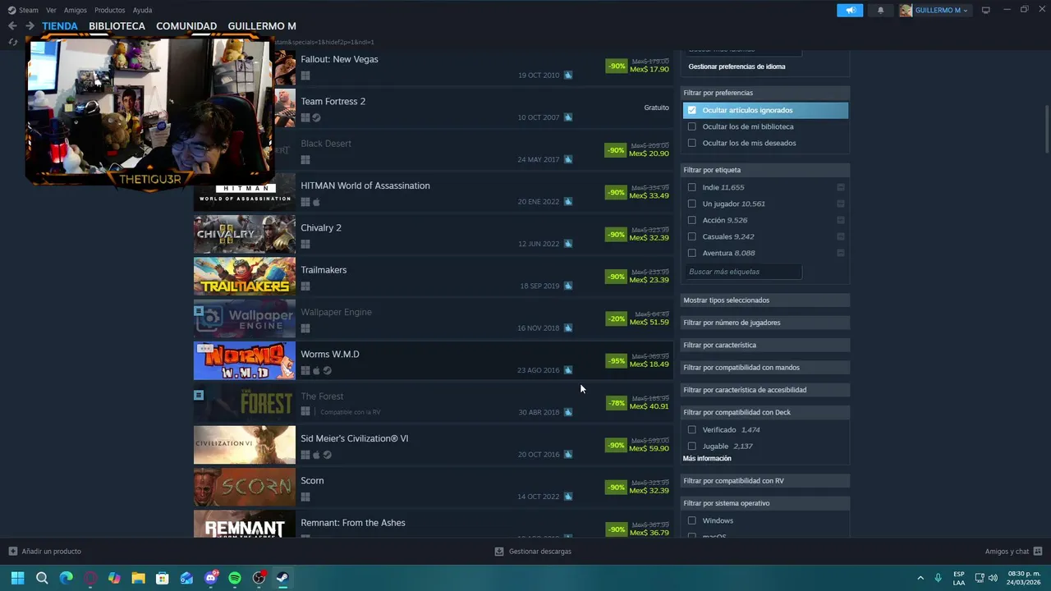Expand Filtrar por característica de accesibilidad

pyautogui.click(x=765, y=390)
